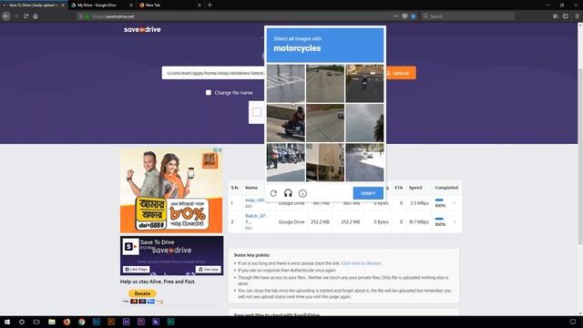Select the rider on dark motorcycle tile
Image resolution: width=583 pixels, height=328 pixels.
point(285,123)
